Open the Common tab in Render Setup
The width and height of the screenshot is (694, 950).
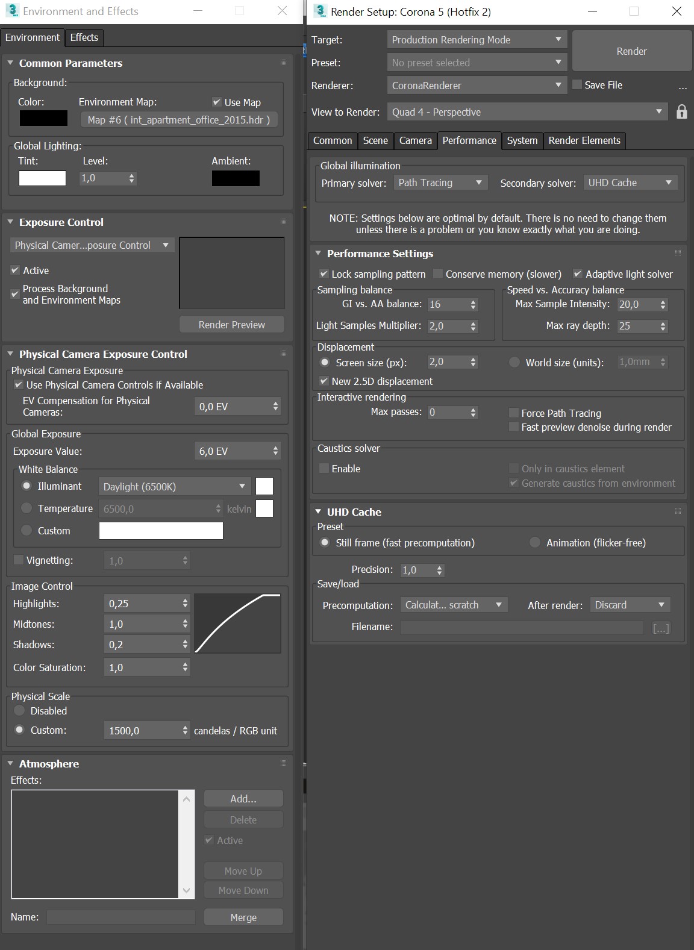click(x=333, y=140)
